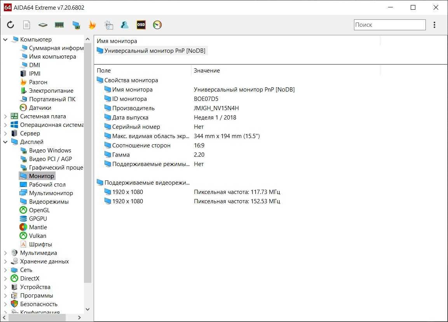Open the OSD panel toolbar icon
The image size is (448, 322).
pos(141,25)
